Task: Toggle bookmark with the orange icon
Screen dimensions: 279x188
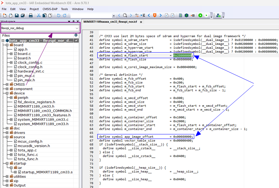Action: coord(155,15)
